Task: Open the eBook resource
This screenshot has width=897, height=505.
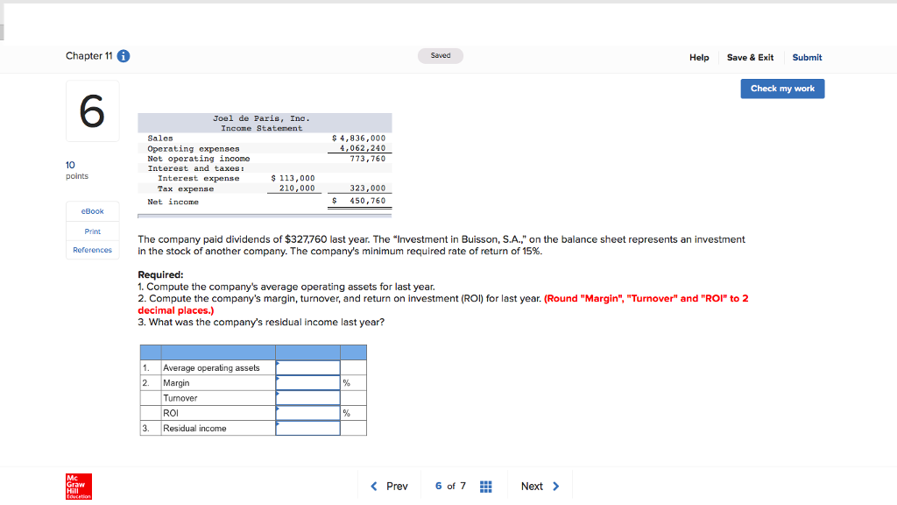Action: point(93,211)
